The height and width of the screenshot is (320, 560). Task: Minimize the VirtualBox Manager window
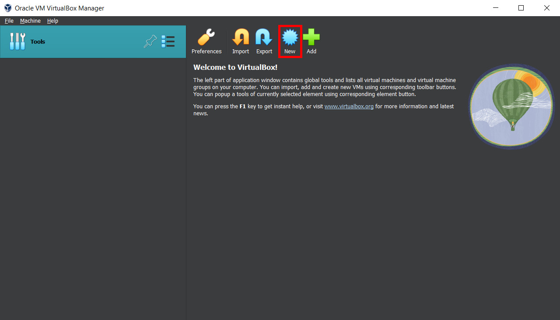495,8
